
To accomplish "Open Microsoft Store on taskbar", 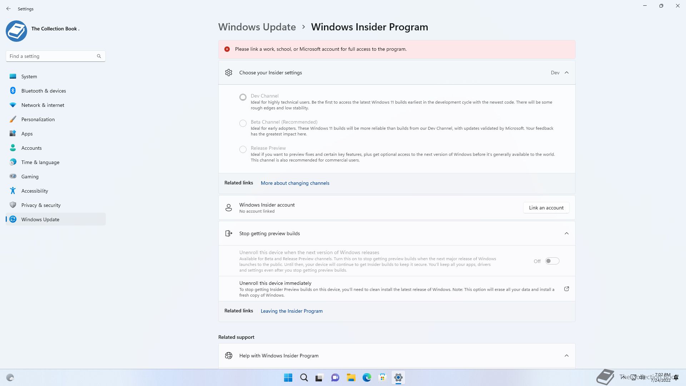I will point(382,377).
